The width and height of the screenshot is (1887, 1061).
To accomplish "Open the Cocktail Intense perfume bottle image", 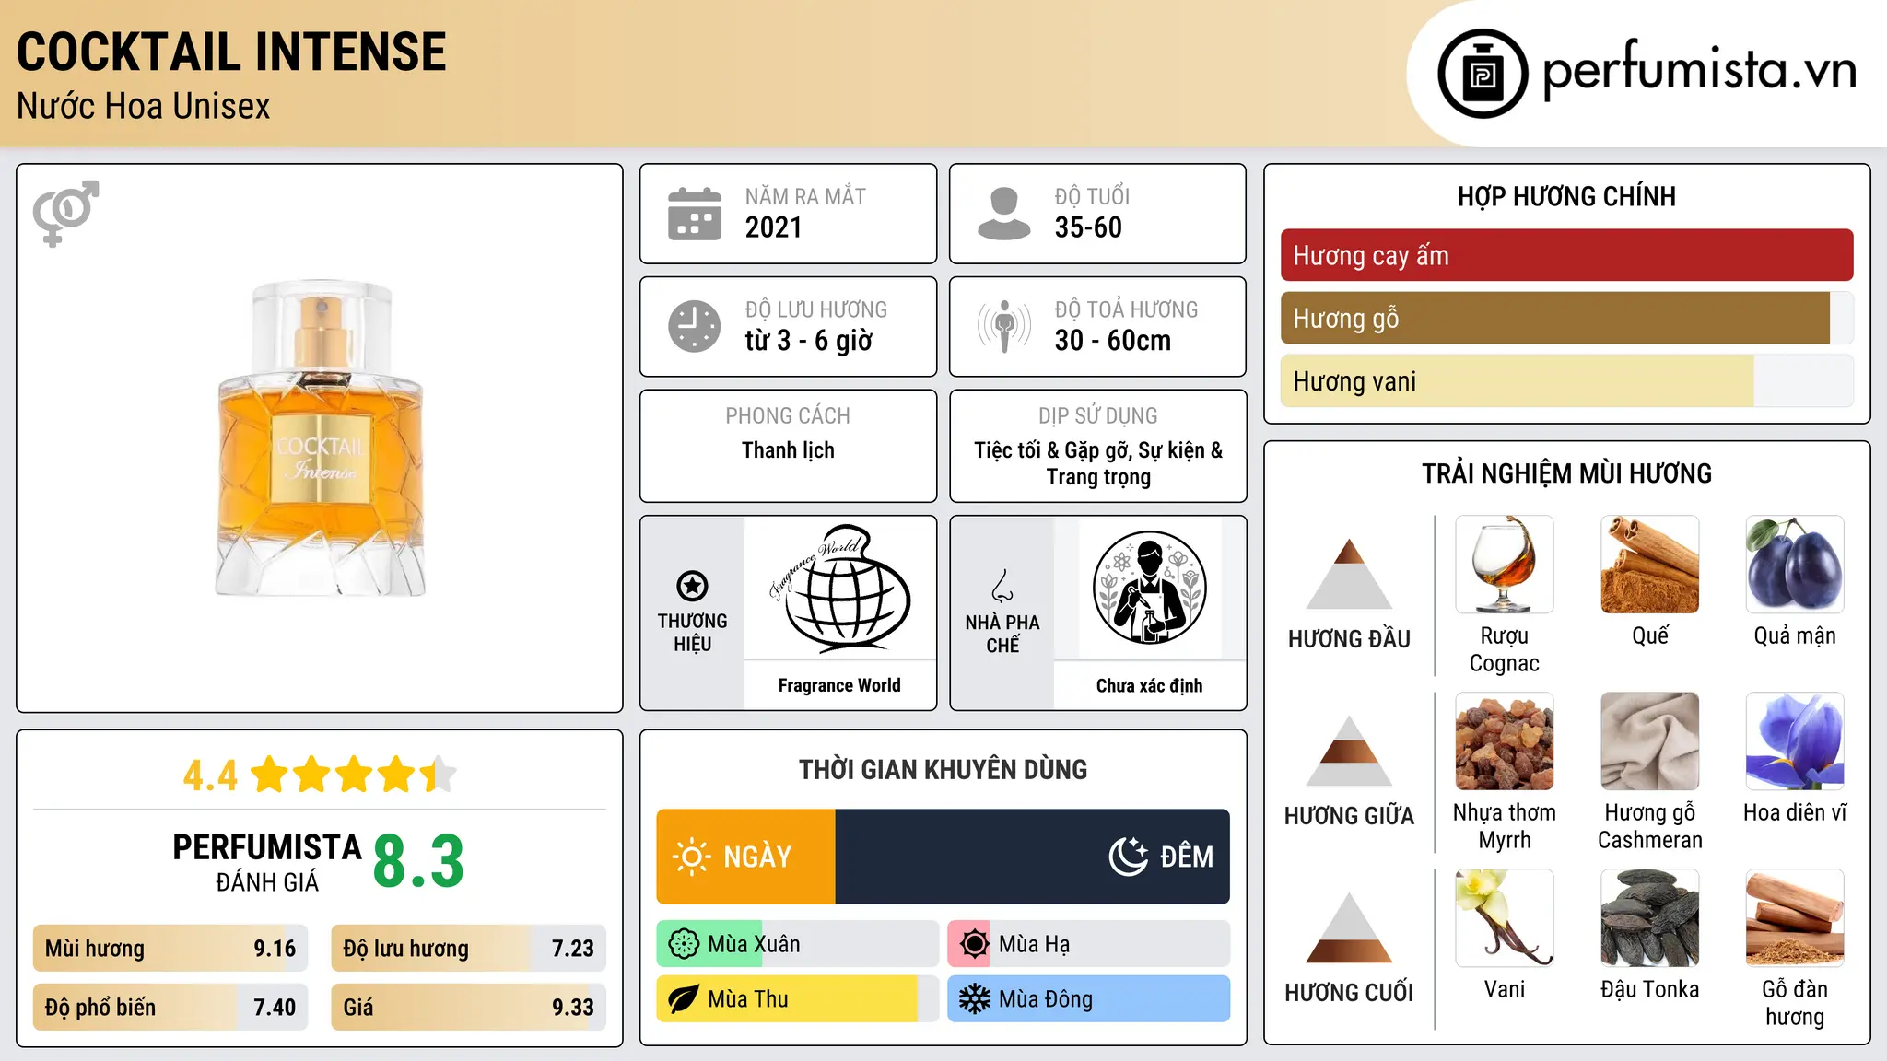I will [x=321, y=438].
